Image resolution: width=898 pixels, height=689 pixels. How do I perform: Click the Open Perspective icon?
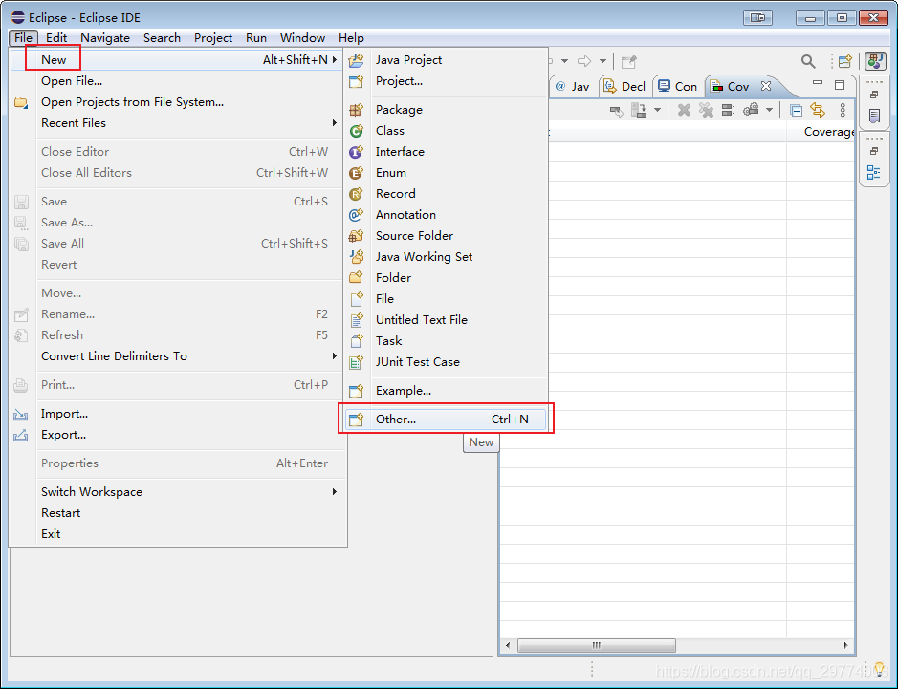[845, 60]
